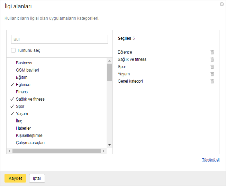The image size is (226, 186).
Task: Click the İptal button
Action: 37,178
